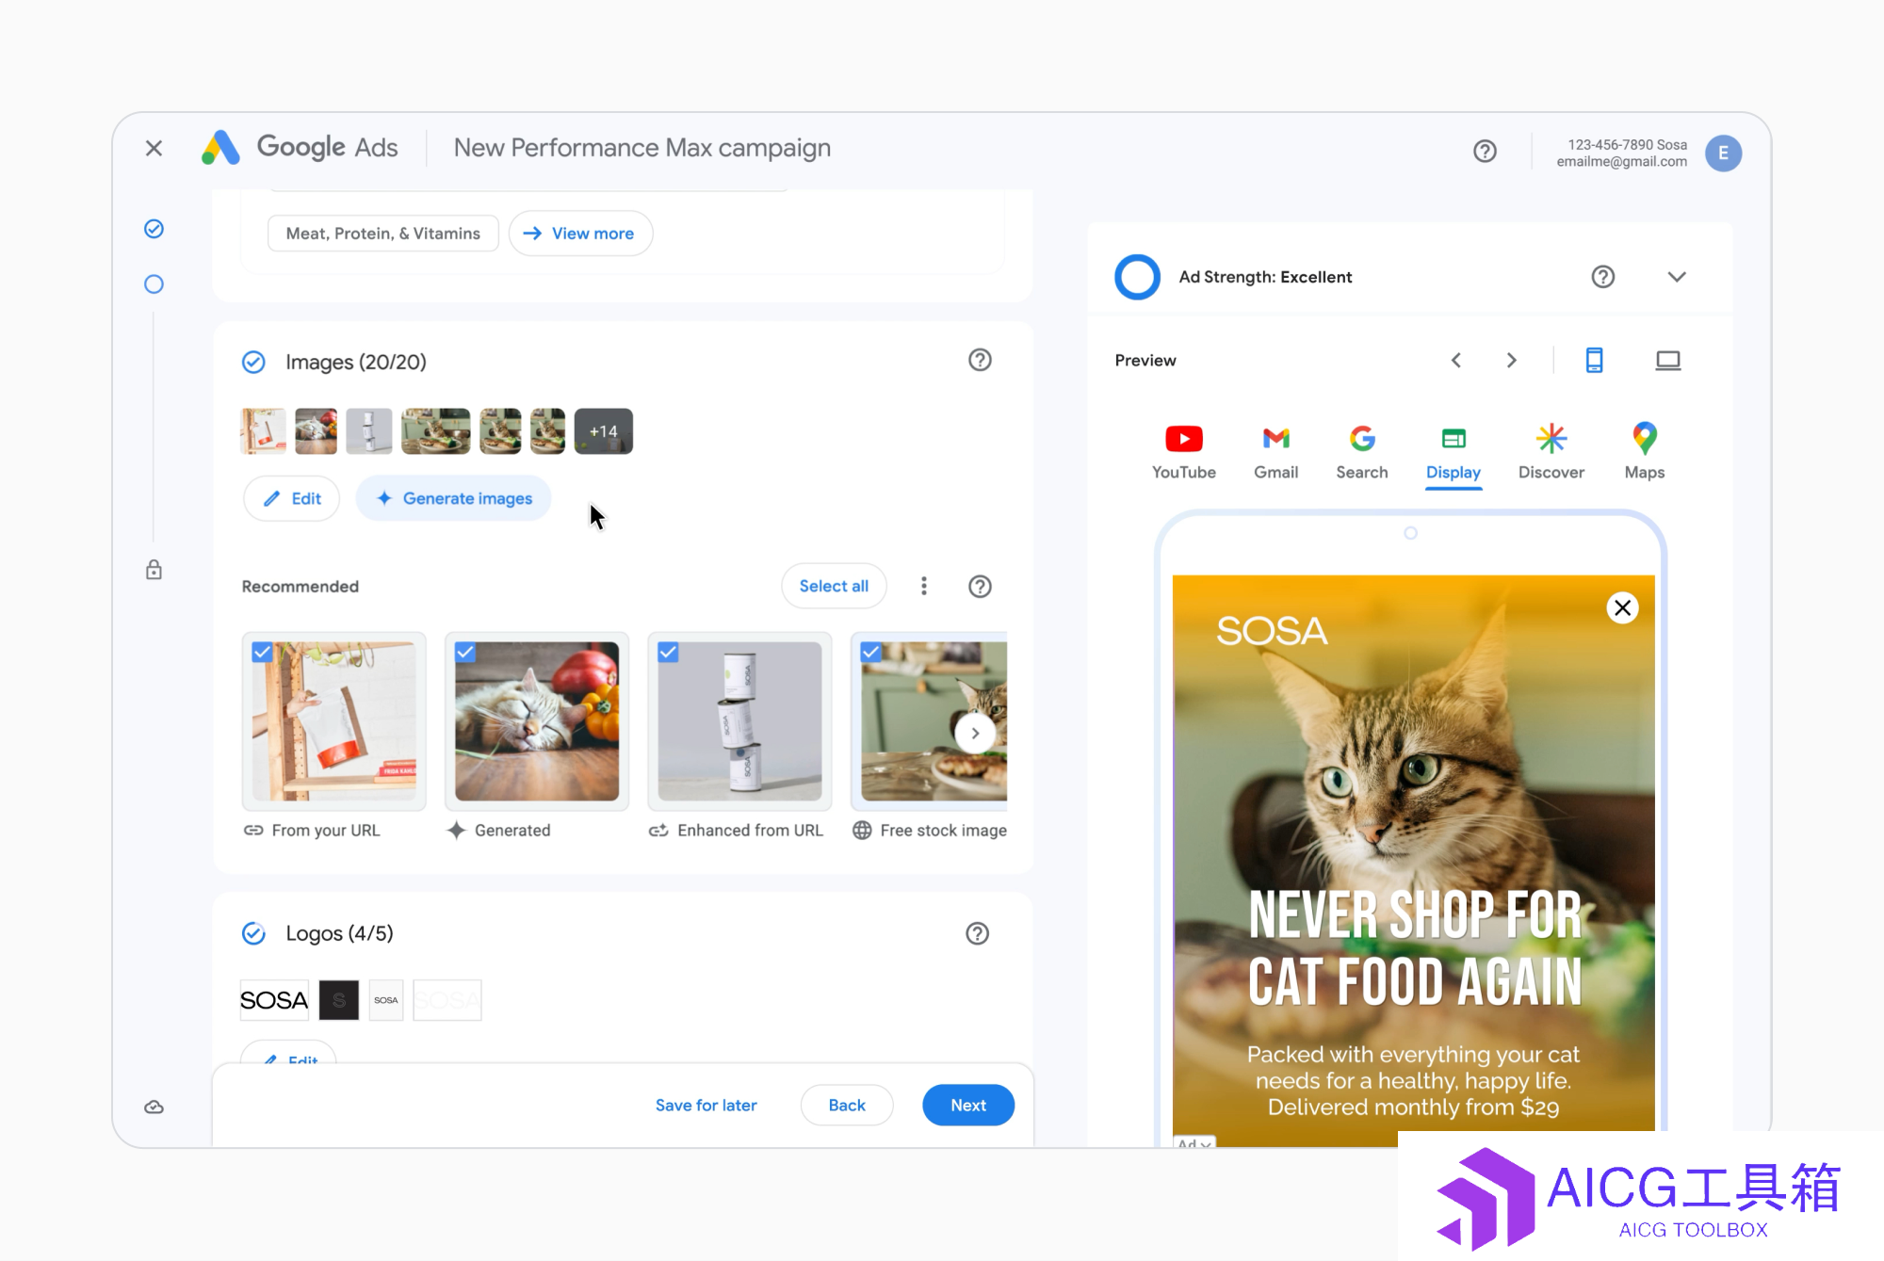Viewport: 1884px width, 1261px height.
Task: Collapse the Ad Strength panel chevron
Action: (x=1676, y=277)
